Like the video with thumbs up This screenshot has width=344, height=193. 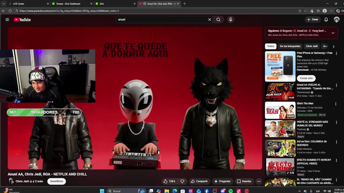(169, 181)
